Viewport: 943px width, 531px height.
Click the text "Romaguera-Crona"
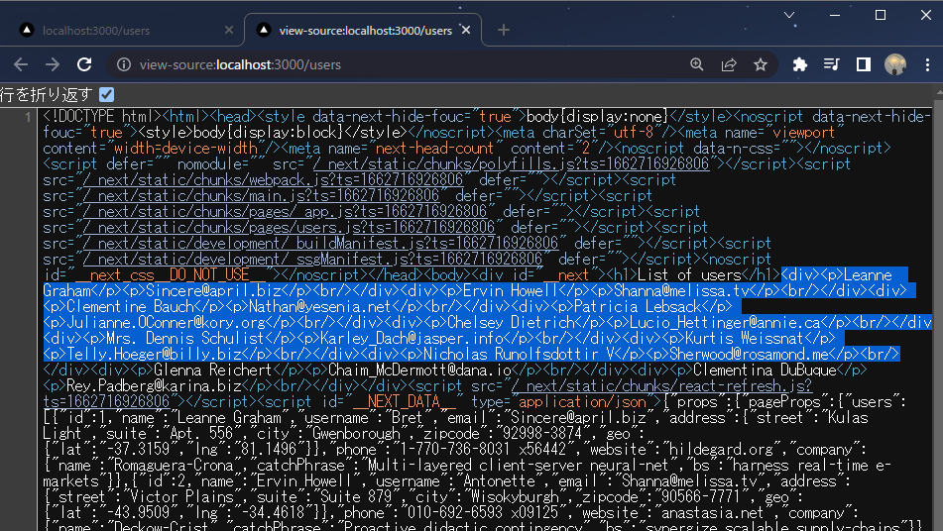coord(174,466)
